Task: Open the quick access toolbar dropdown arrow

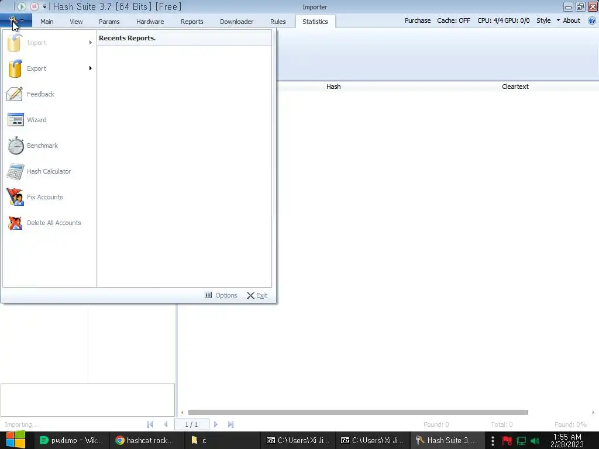Action: click(44, 6)
